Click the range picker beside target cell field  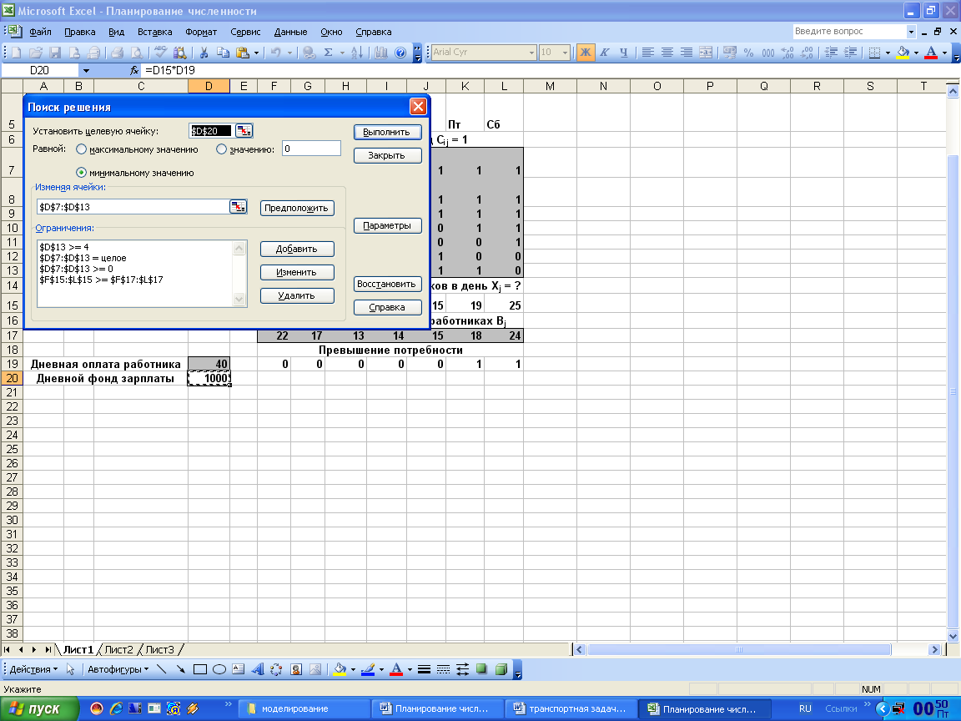pyautogui.click(x=243, y=130)
